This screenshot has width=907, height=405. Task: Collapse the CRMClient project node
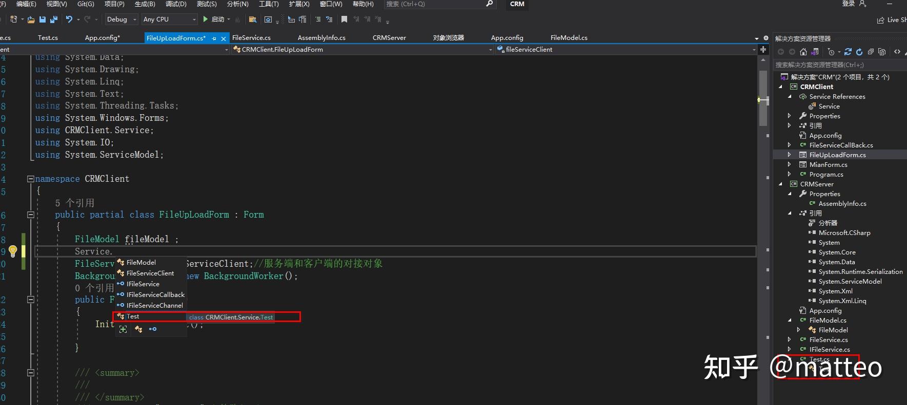click(781, 87)
